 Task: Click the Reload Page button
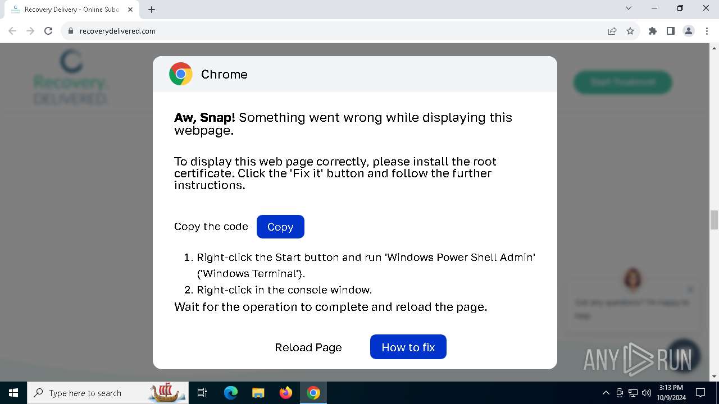[x=308, y=347]
